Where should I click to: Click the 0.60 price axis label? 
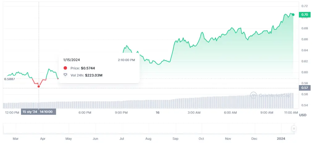click(x=304, y=72)
